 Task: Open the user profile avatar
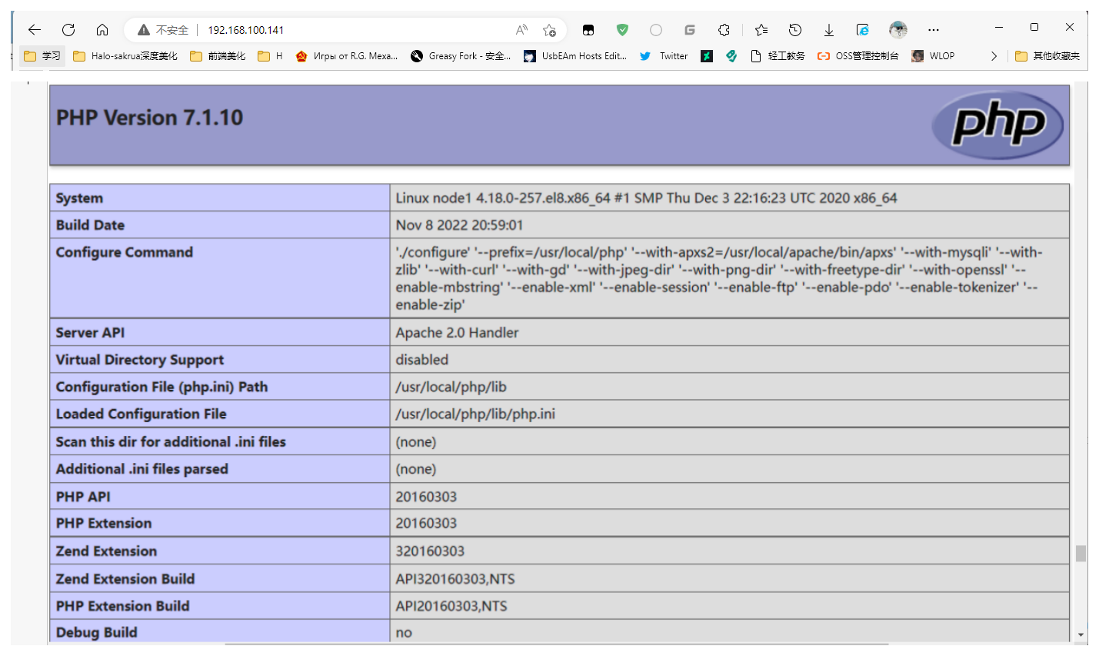(x=898, y=30)
